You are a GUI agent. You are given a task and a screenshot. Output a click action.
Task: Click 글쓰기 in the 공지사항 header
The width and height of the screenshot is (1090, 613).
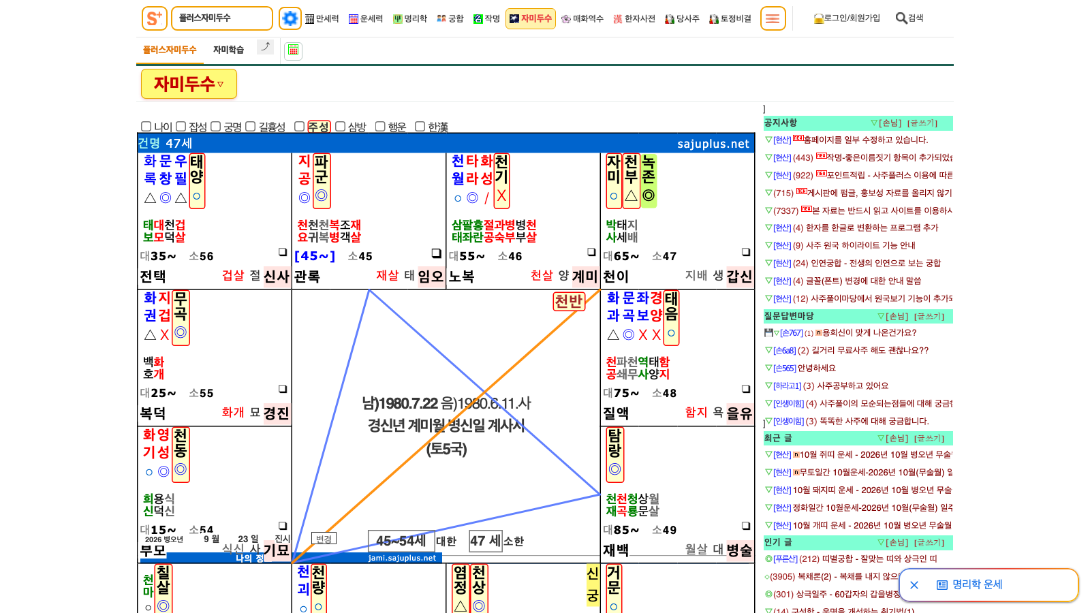(x=923, y=123)
